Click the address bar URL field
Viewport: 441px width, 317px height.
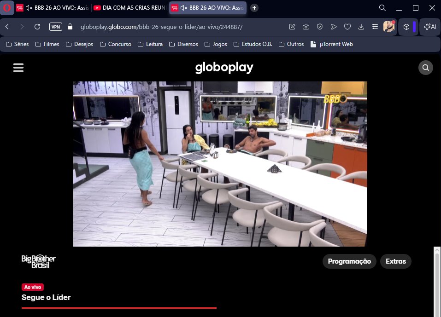(161, 27)
